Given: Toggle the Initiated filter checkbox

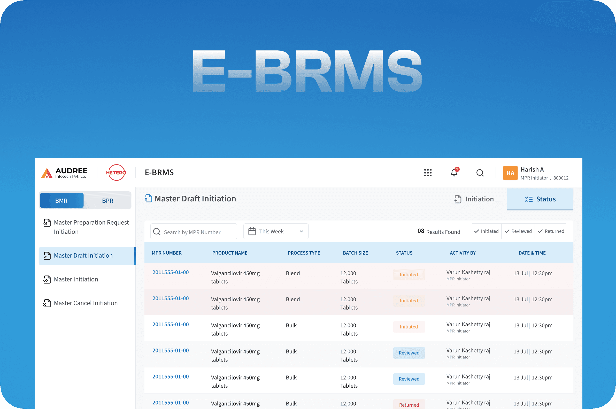Looking at the screenshot, I should point(486,231).
